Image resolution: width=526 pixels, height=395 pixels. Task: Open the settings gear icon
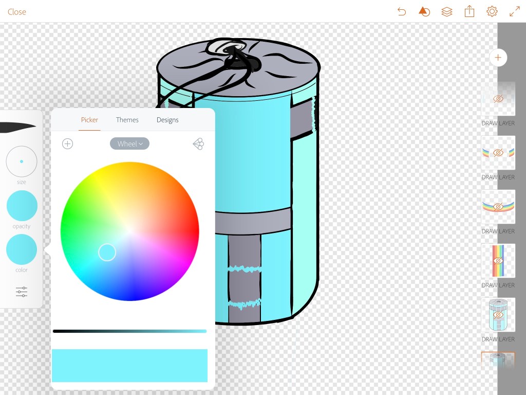point(492,11)
